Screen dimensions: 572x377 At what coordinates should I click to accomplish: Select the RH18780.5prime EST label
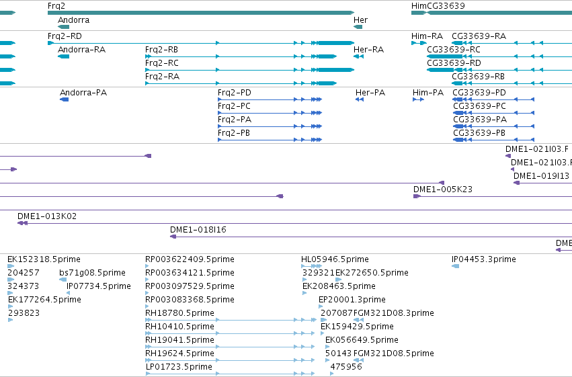click(x=179, y=313)
